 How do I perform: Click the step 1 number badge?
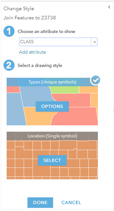[9, 31]
